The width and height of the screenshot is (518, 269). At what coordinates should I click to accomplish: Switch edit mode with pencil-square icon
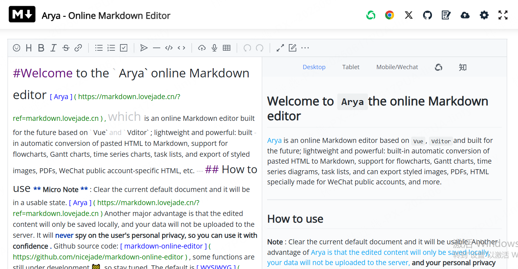coord(292,48)
